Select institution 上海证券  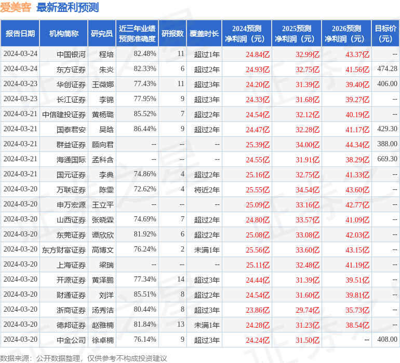[x=71, y=265]
